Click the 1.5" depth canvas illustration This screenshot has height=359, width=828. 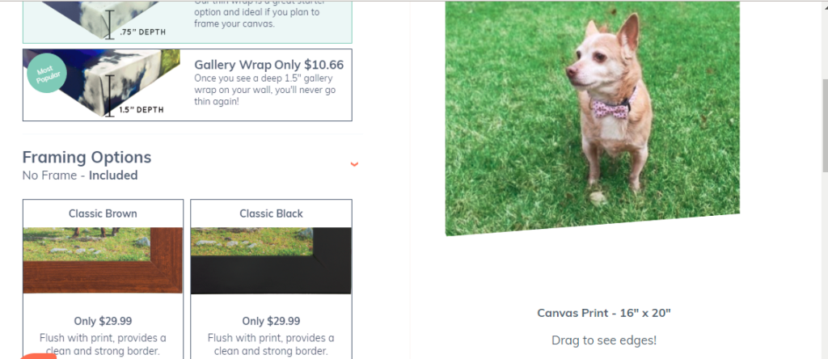click(x=102, y=83)
